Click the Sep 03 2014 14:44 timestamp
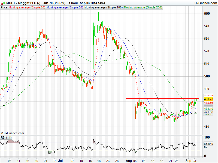 point(93,3)
